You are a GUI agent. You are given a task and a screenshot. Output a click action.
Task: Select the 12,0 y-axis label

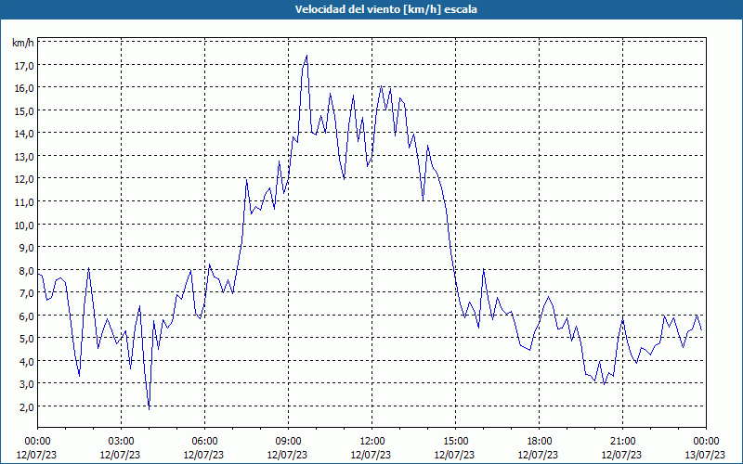pos(24,179)
